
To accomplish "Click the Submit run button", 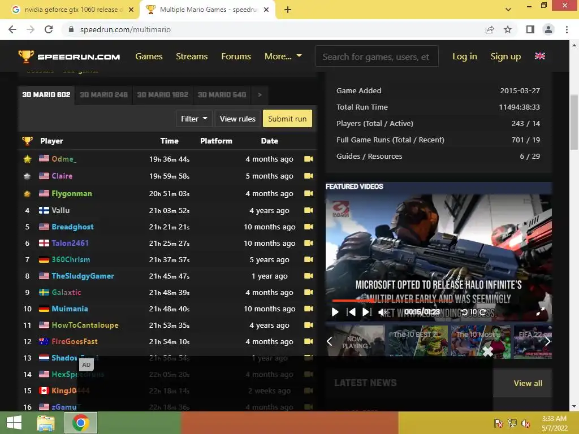I will 287,119.
